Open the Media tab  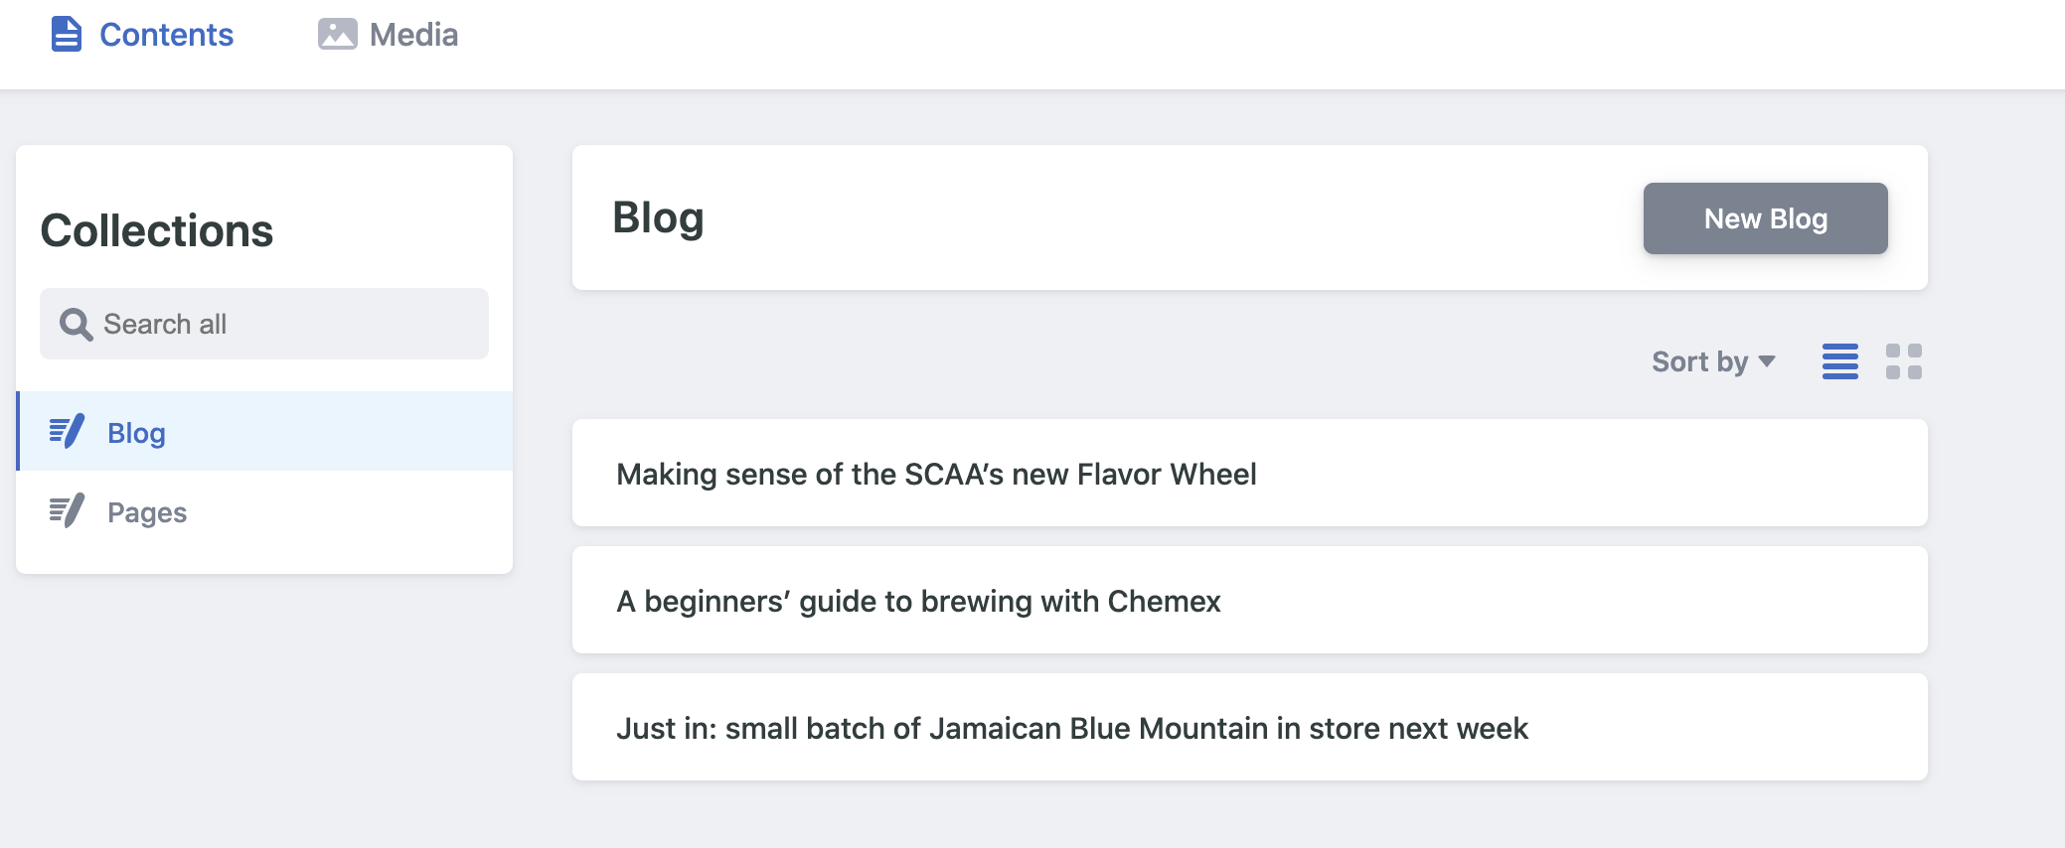[388, 35]
